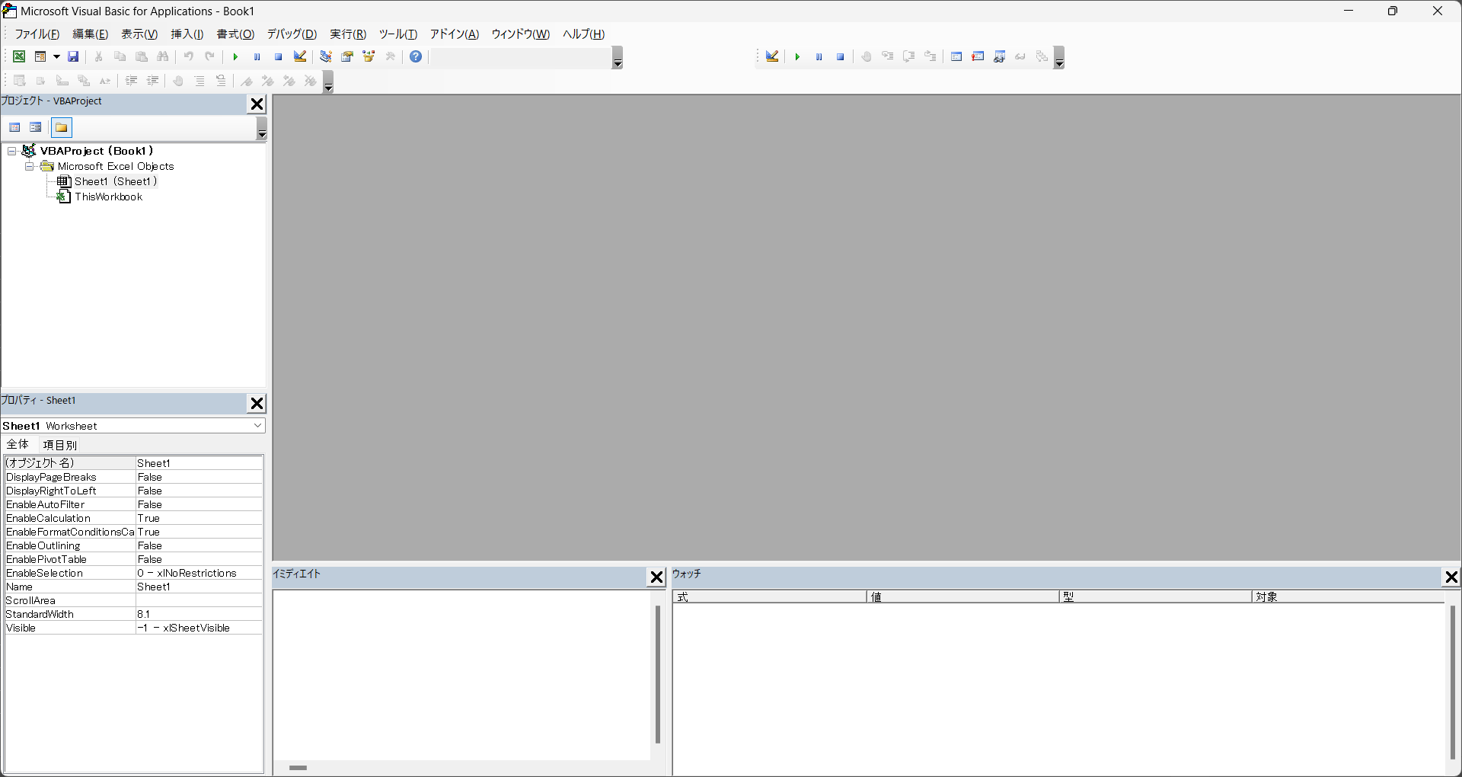
Task: Click the View Object icon in Project Explorer
Action: pyautogui.click(x=35, y=127)
